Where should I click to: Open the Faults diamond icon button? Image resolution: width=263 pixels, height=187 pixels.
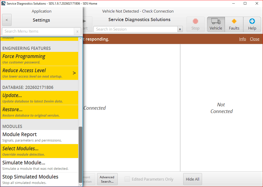tap(234, 24)
